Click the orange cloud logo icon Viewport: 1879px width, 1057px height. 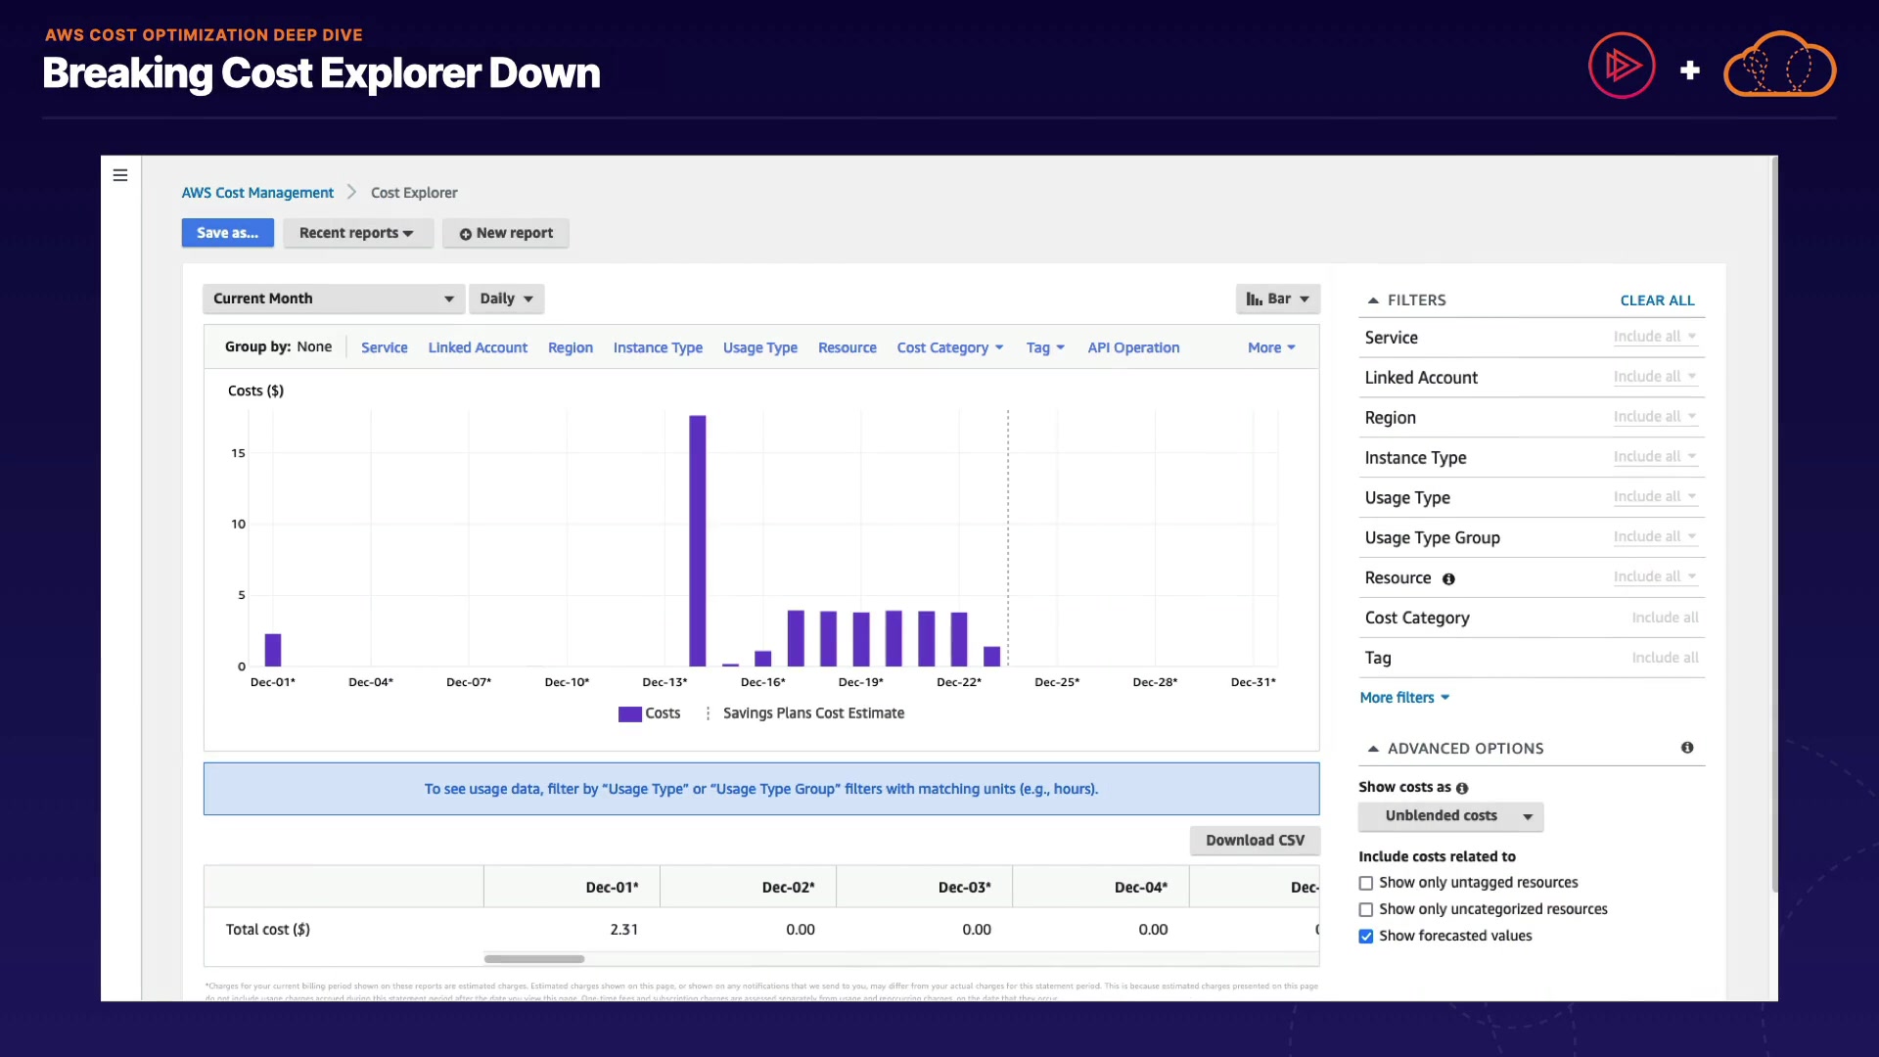1779,67
